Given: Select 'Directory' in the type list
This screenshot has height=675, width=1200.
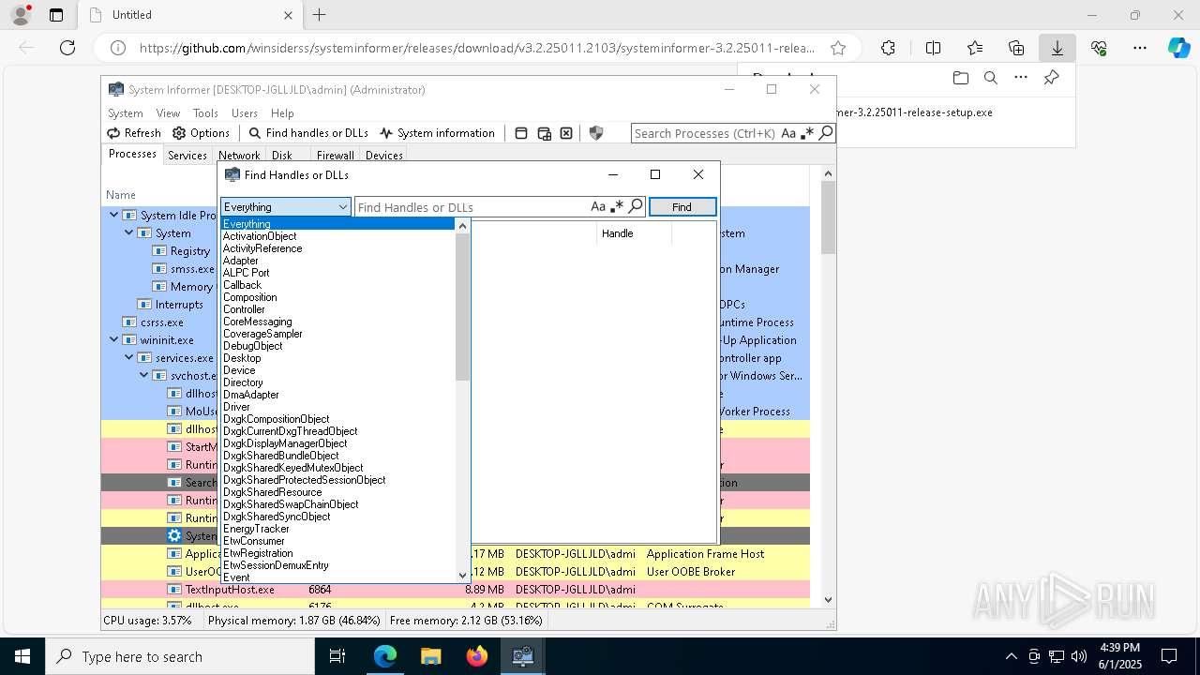Looking at the screenshot, I should 337,382.
